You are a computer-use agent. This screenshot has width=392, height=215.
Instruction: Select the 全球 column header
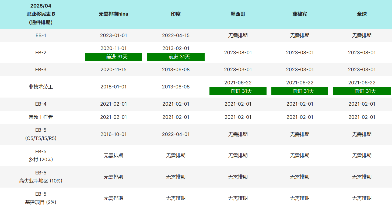coord(362,14)
